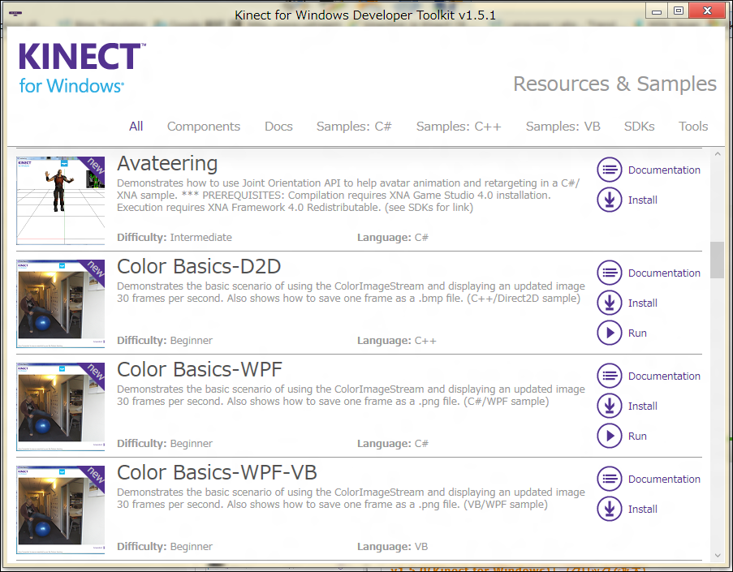The width and height of the screenshot is (733, 572).
Task: Click the Color Basics-WPF title
Action: pos(200,369)
